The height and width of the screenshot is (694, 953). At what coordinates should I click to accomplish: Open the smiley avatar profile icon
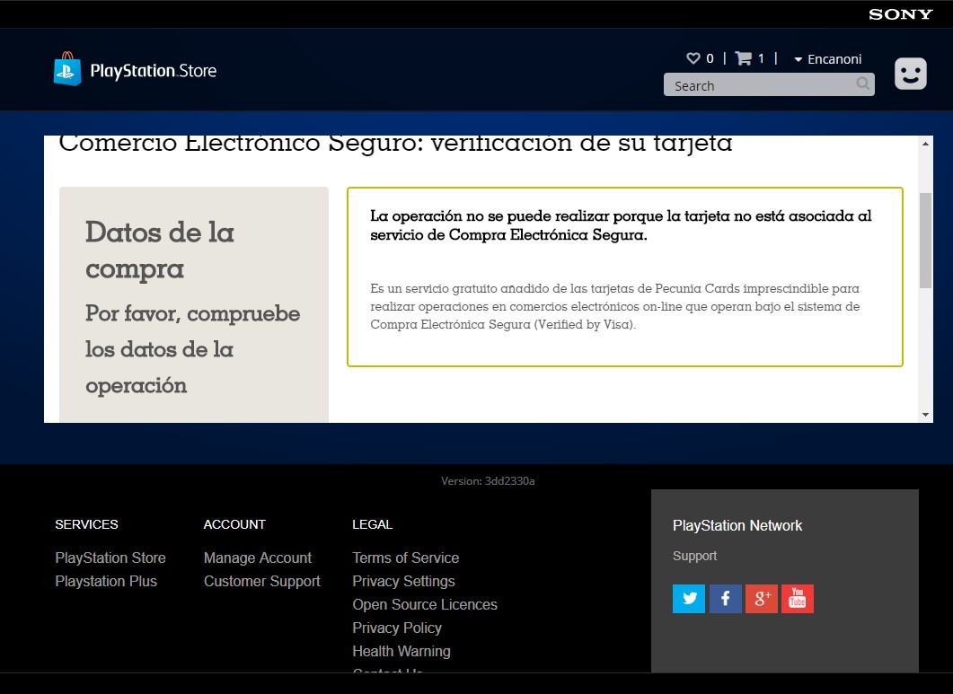tap(910, 74)
